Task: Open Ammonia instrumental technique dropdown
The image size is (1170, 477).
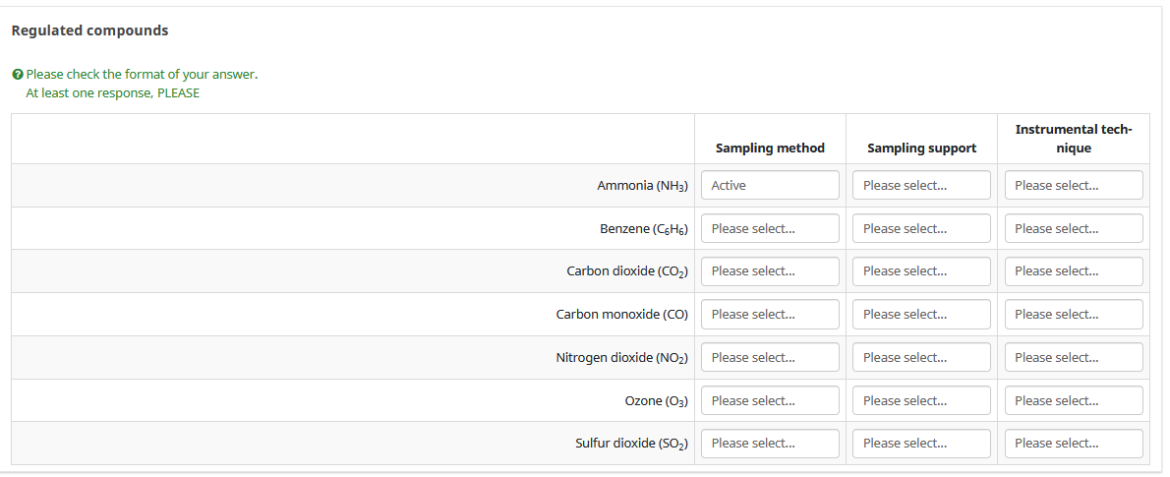Action: (x=1074, y=185)
